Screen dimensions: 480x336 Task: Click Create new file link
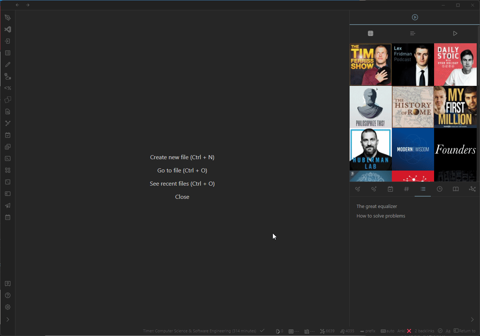(x=182, y=157)
